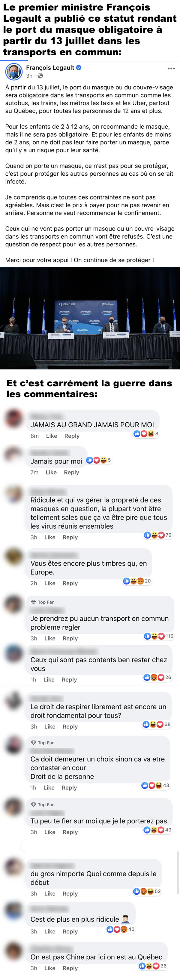The width and height of the screenshot is (180, 978).
Task: View reactions showing 70 on 'Ridicule' comment
Action: coord(157,535)
